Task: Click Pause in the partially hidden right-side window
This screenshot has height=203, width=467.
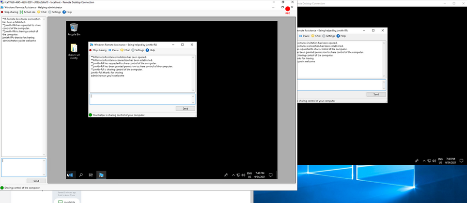Action: pyautogui.click(x=305, y=36)
